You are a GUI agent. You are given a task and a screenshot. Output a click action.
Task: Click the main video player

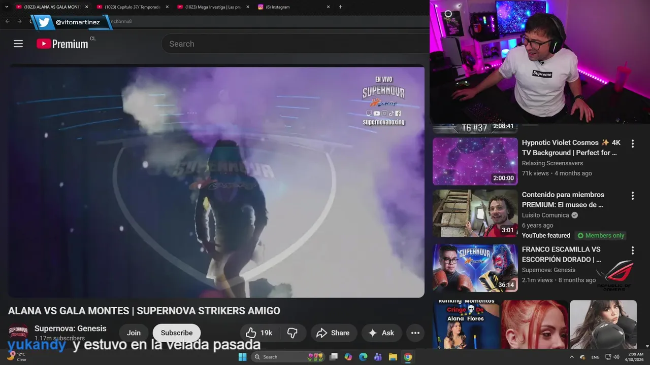point(216,182)
